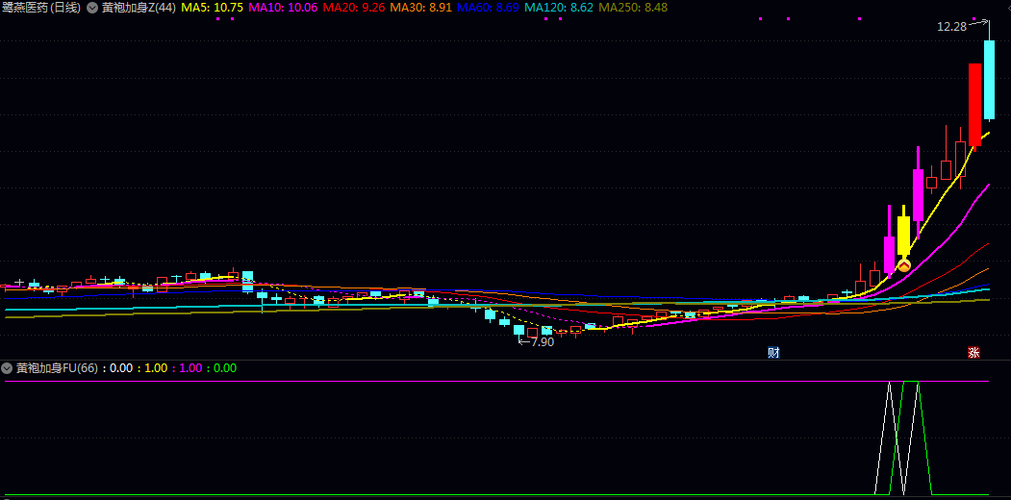Image resolution: width=1011 pixels, height=500 pixels.
Task: Click the 7.90 low price label
Action: tap(541, 341)
